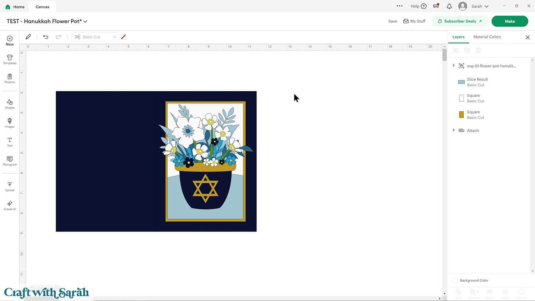Select the Text tool

click(10, 142)
